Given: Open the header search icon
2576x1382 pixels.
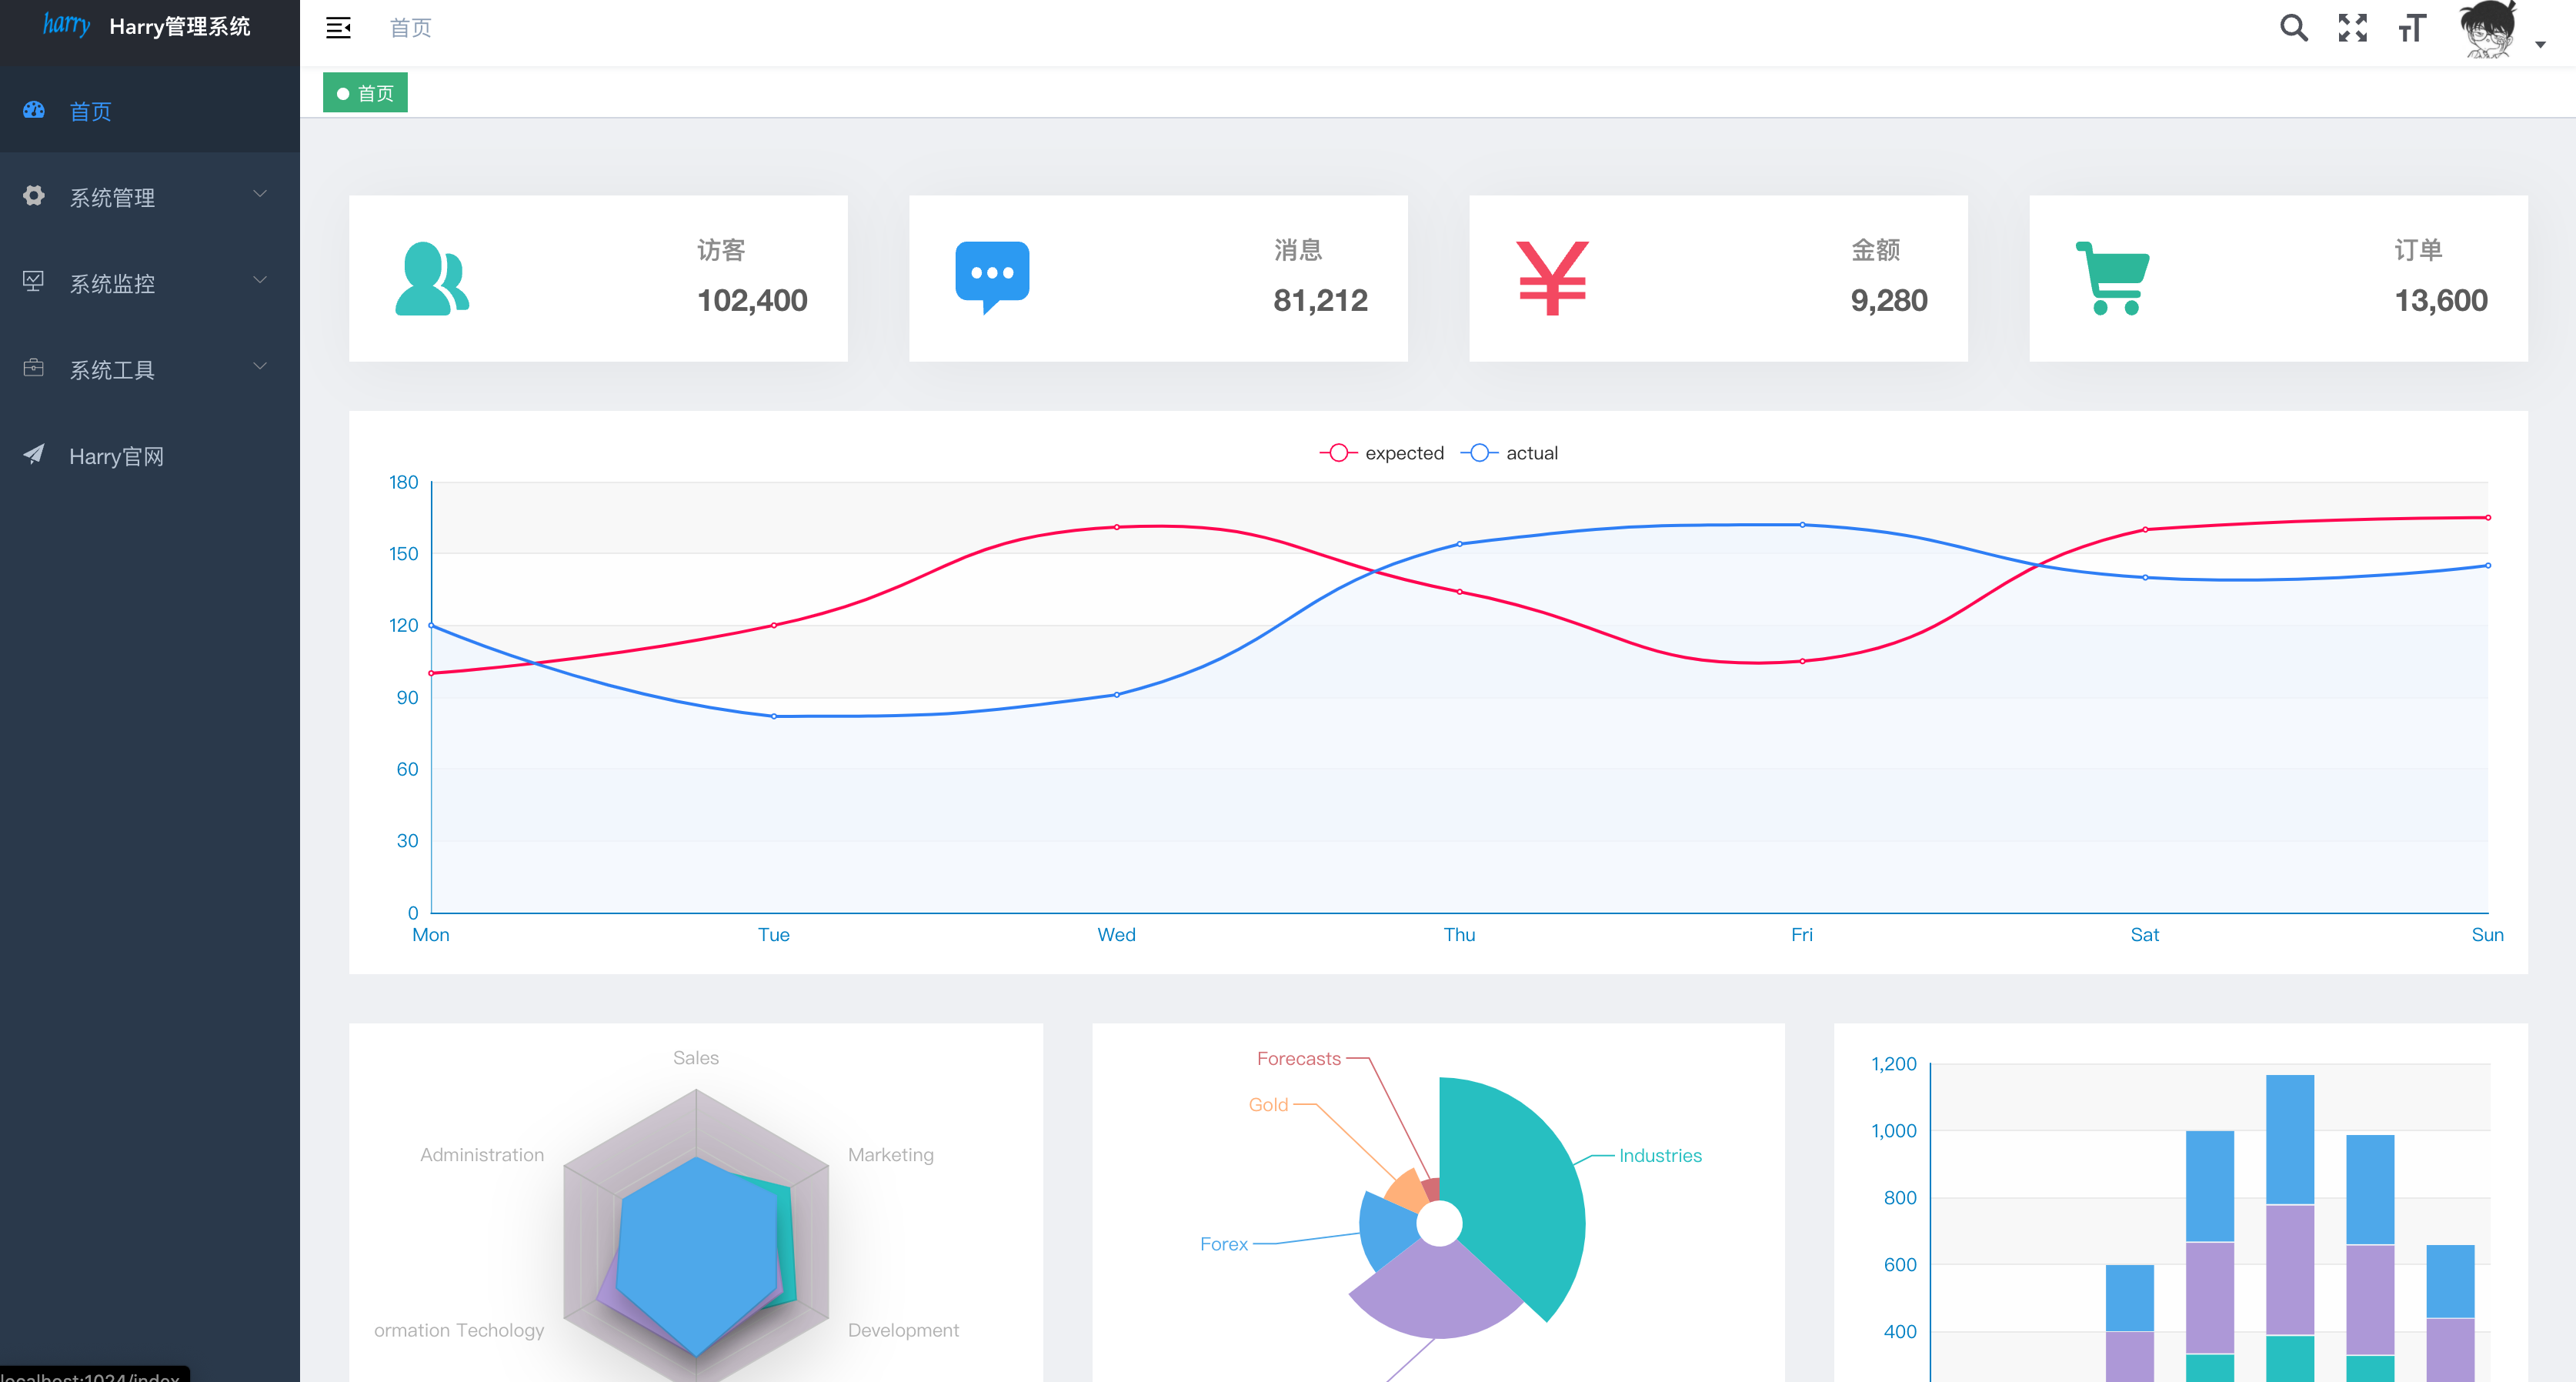Looking at the screenshot, I should [2293, 28].
